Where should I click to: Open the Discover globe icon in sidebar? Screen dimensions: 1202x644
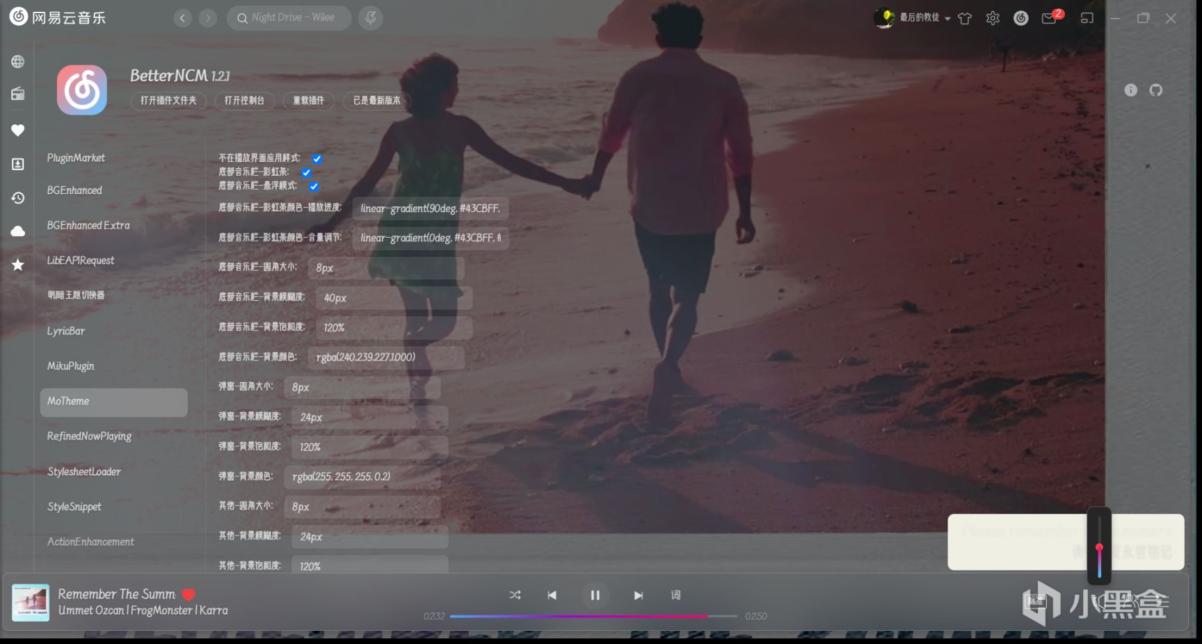tap(18, 62)
